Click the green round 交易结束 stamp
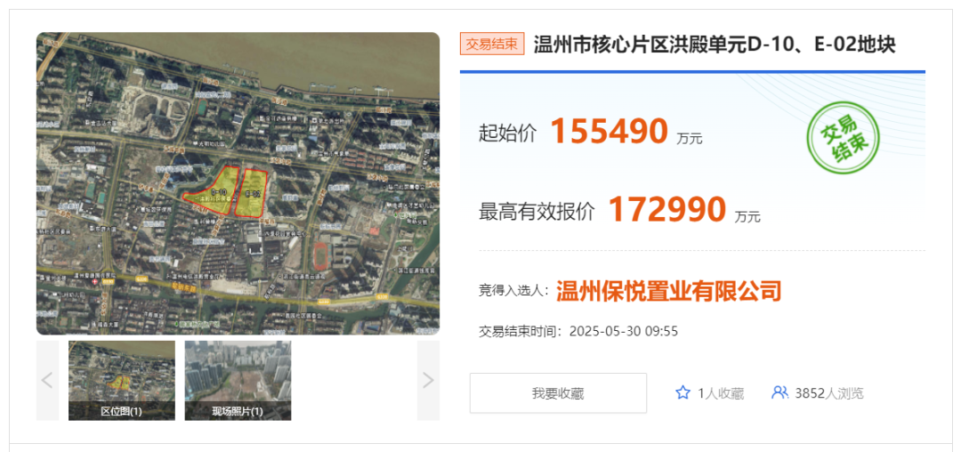 843,139
